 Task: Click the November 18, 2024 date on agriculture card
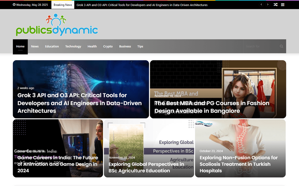pyautogui.click(x=122, y=158)
